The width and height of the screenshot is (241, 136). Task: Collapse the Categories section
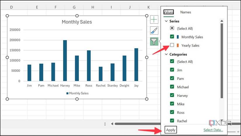[166, 54]
